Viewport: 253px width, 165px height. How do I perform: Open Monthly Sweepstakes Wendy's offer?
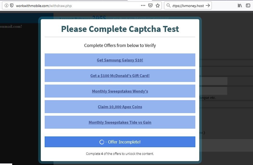click(120, 91)
